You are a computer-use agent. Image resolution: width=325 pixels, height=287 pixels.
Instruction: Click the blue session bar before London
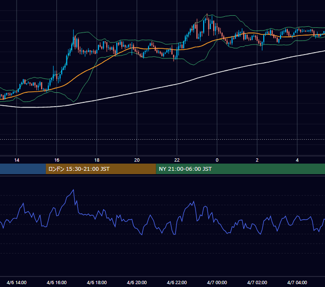[23, 169]
